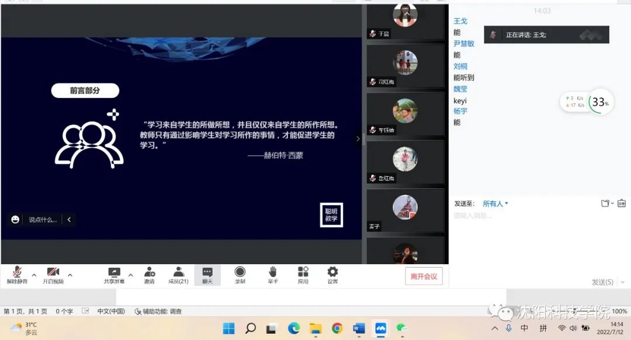Image resolution: width=631 pixels, height=340 pixels.
Task: Expand audio options arrow beside 解除静音
Action: click(x=34, y=275)
